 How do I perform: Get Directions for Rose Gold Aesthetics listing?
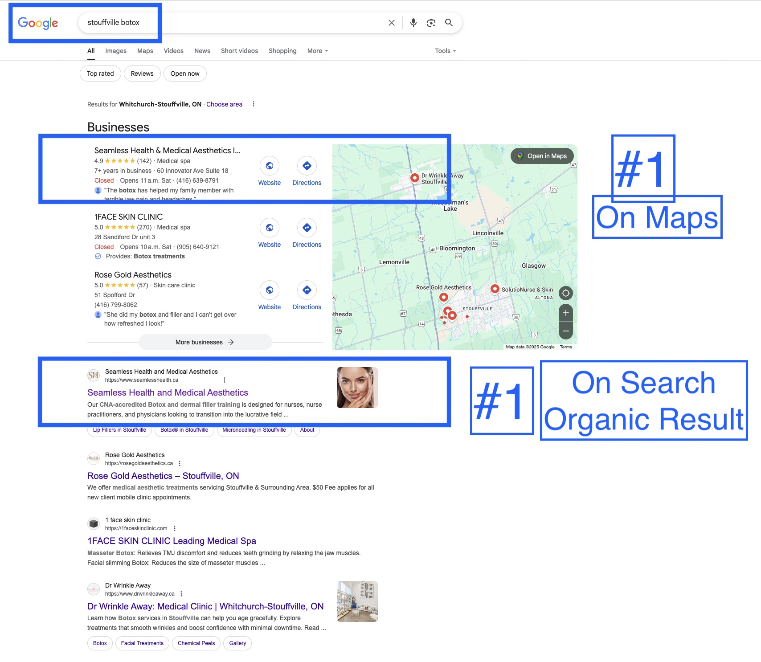pos(307,290)
